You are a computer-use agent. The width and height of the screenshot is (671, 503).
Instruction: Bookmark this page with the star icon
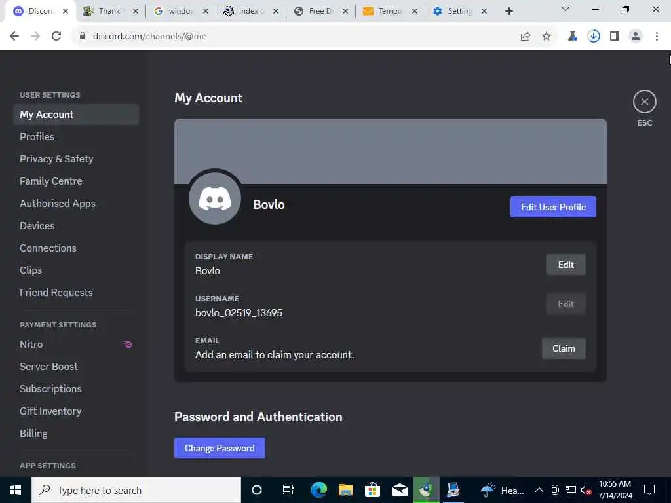546,37
